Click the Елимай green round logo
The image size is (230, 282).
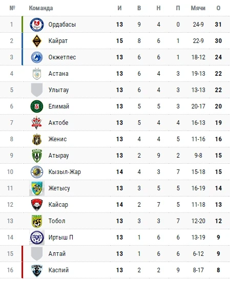pos(37,106)
